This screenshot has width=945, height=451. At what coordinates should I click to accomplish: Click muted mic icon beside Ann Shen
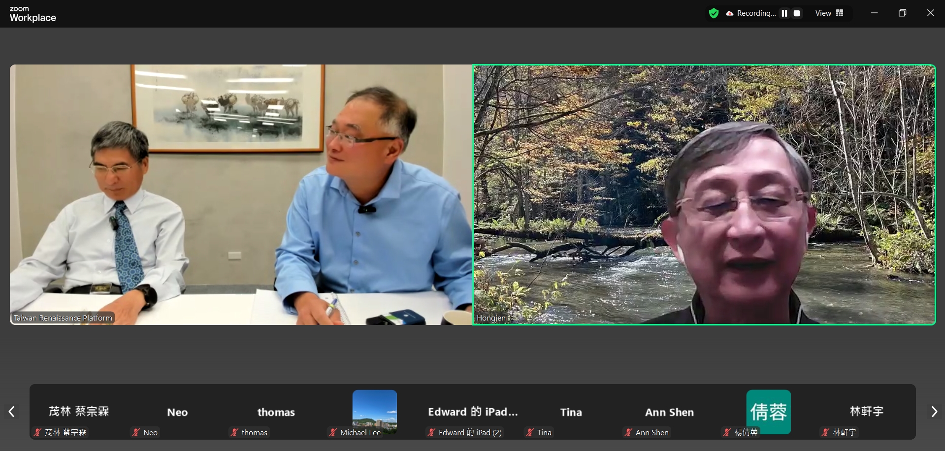tap(628, 432)
